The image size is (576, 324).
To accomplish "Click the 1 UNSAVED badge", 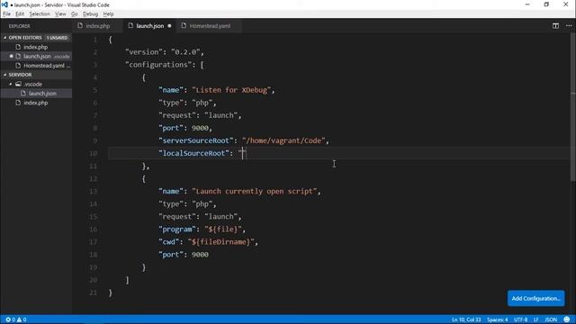I will click(x=57, y=38).
